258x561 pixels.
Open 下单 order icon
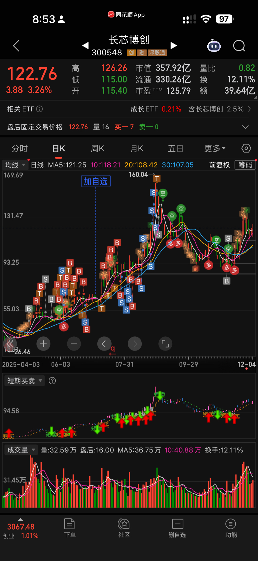[70, 528]
